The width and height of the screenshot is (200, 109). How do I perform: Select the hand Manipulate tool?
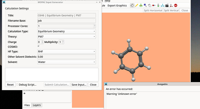tap(150, 6)
